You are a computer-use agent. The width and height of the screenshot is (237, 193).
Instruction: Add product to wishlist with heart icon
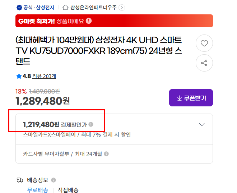[204, 43]
